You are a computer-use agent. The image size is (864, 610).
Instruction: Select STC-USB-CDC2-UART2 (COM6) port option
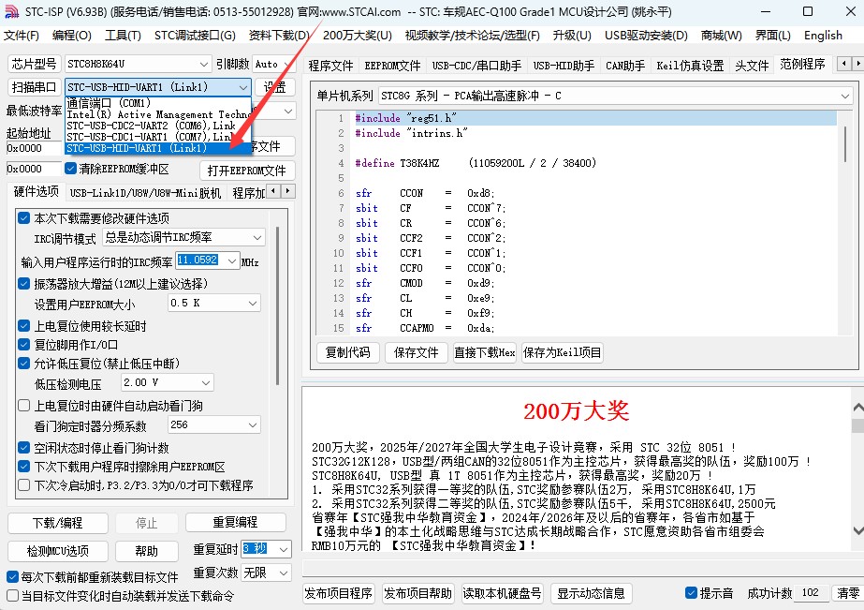[x=158, y=126]
